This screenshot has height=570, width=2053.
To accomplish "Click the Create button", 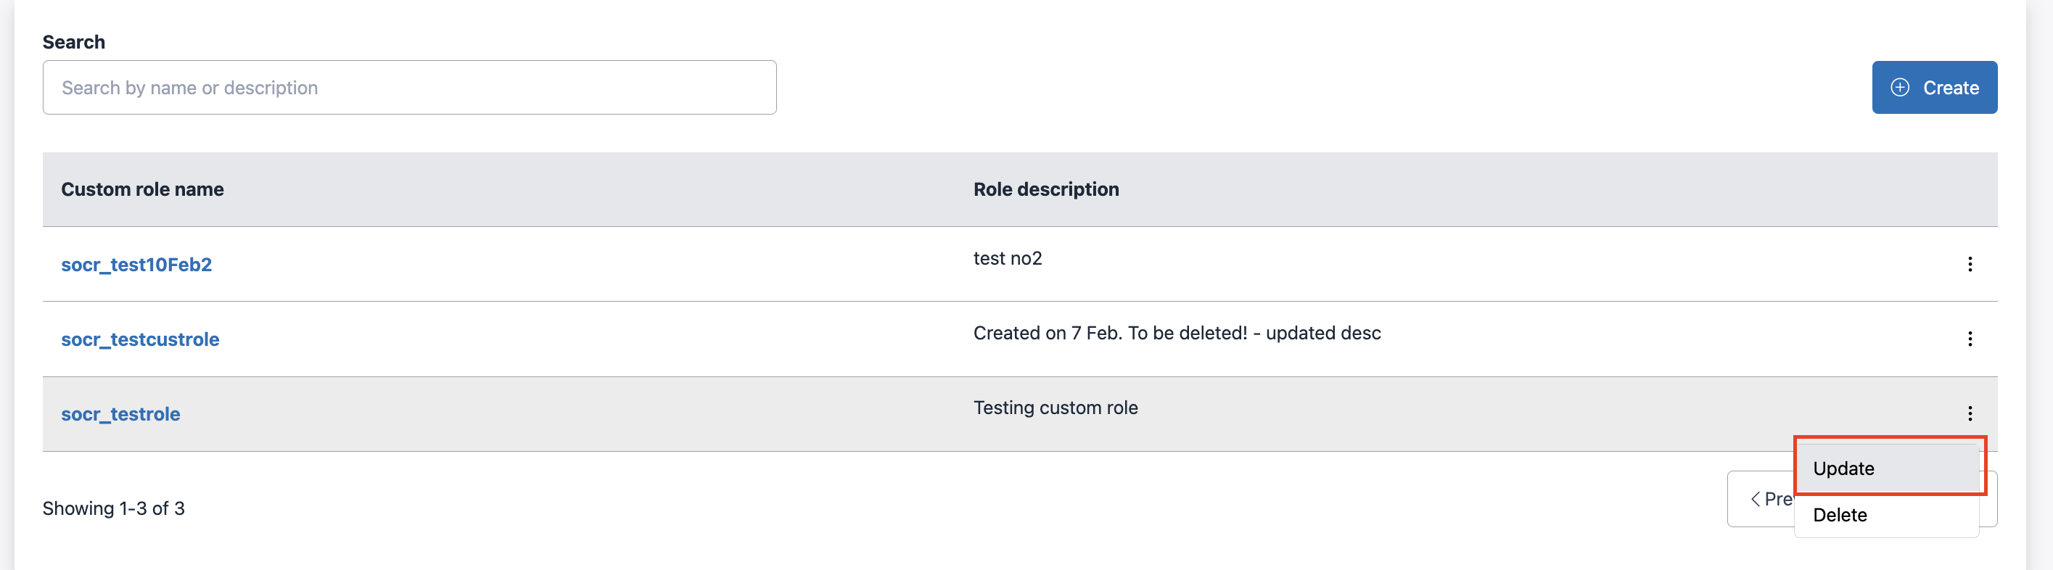I will pos(1935,88).
